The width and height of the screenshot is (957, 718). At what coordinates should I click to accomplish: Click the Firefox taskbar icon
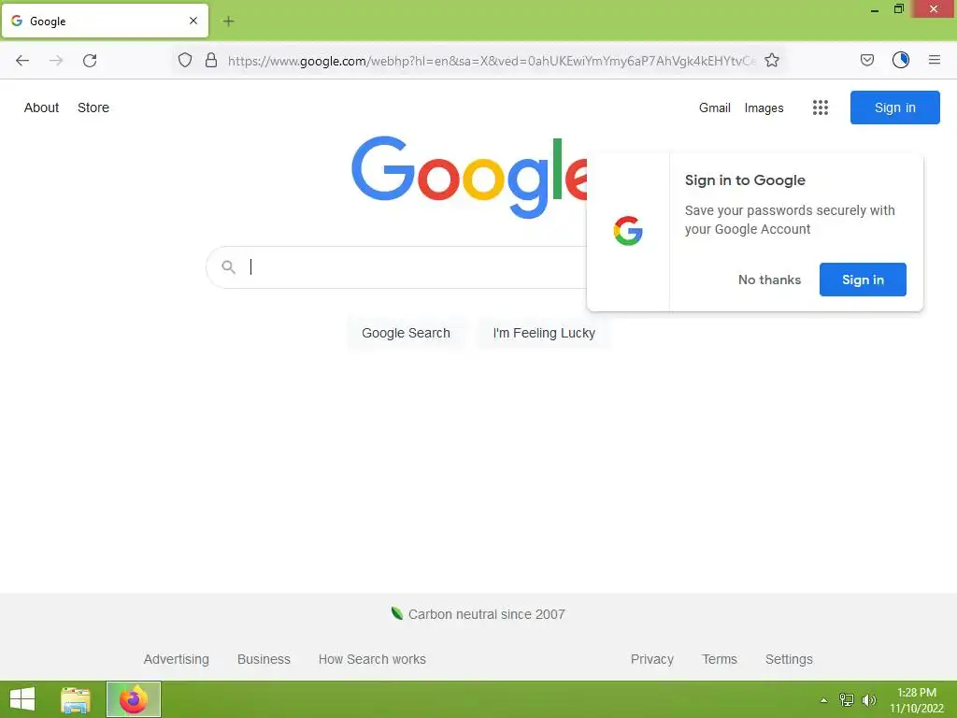(x=134, y=699)
